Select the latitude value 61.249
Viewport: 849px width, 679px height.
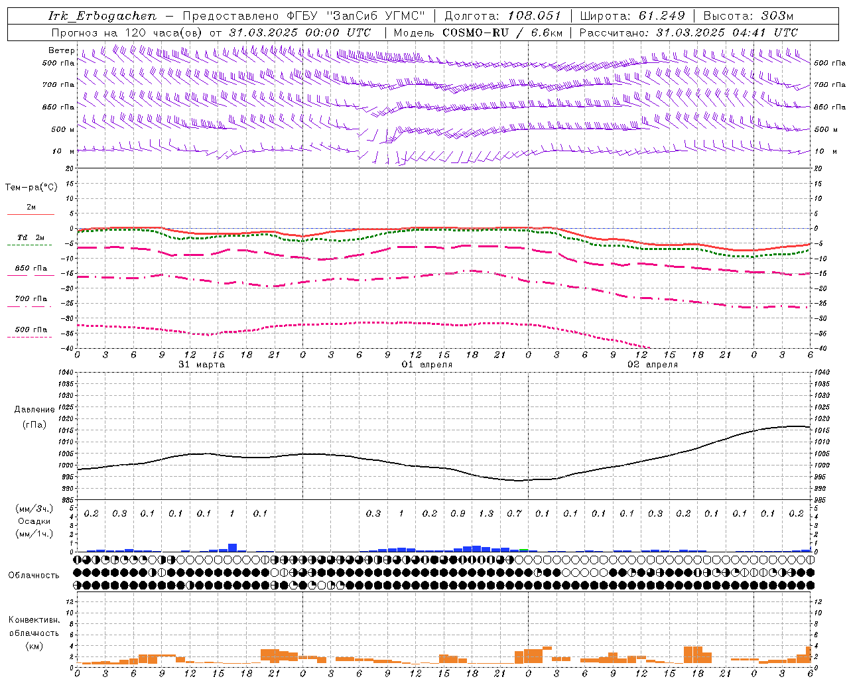[x=661, y=16]
